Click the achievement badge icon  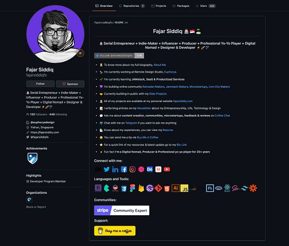tap(32, 158)
